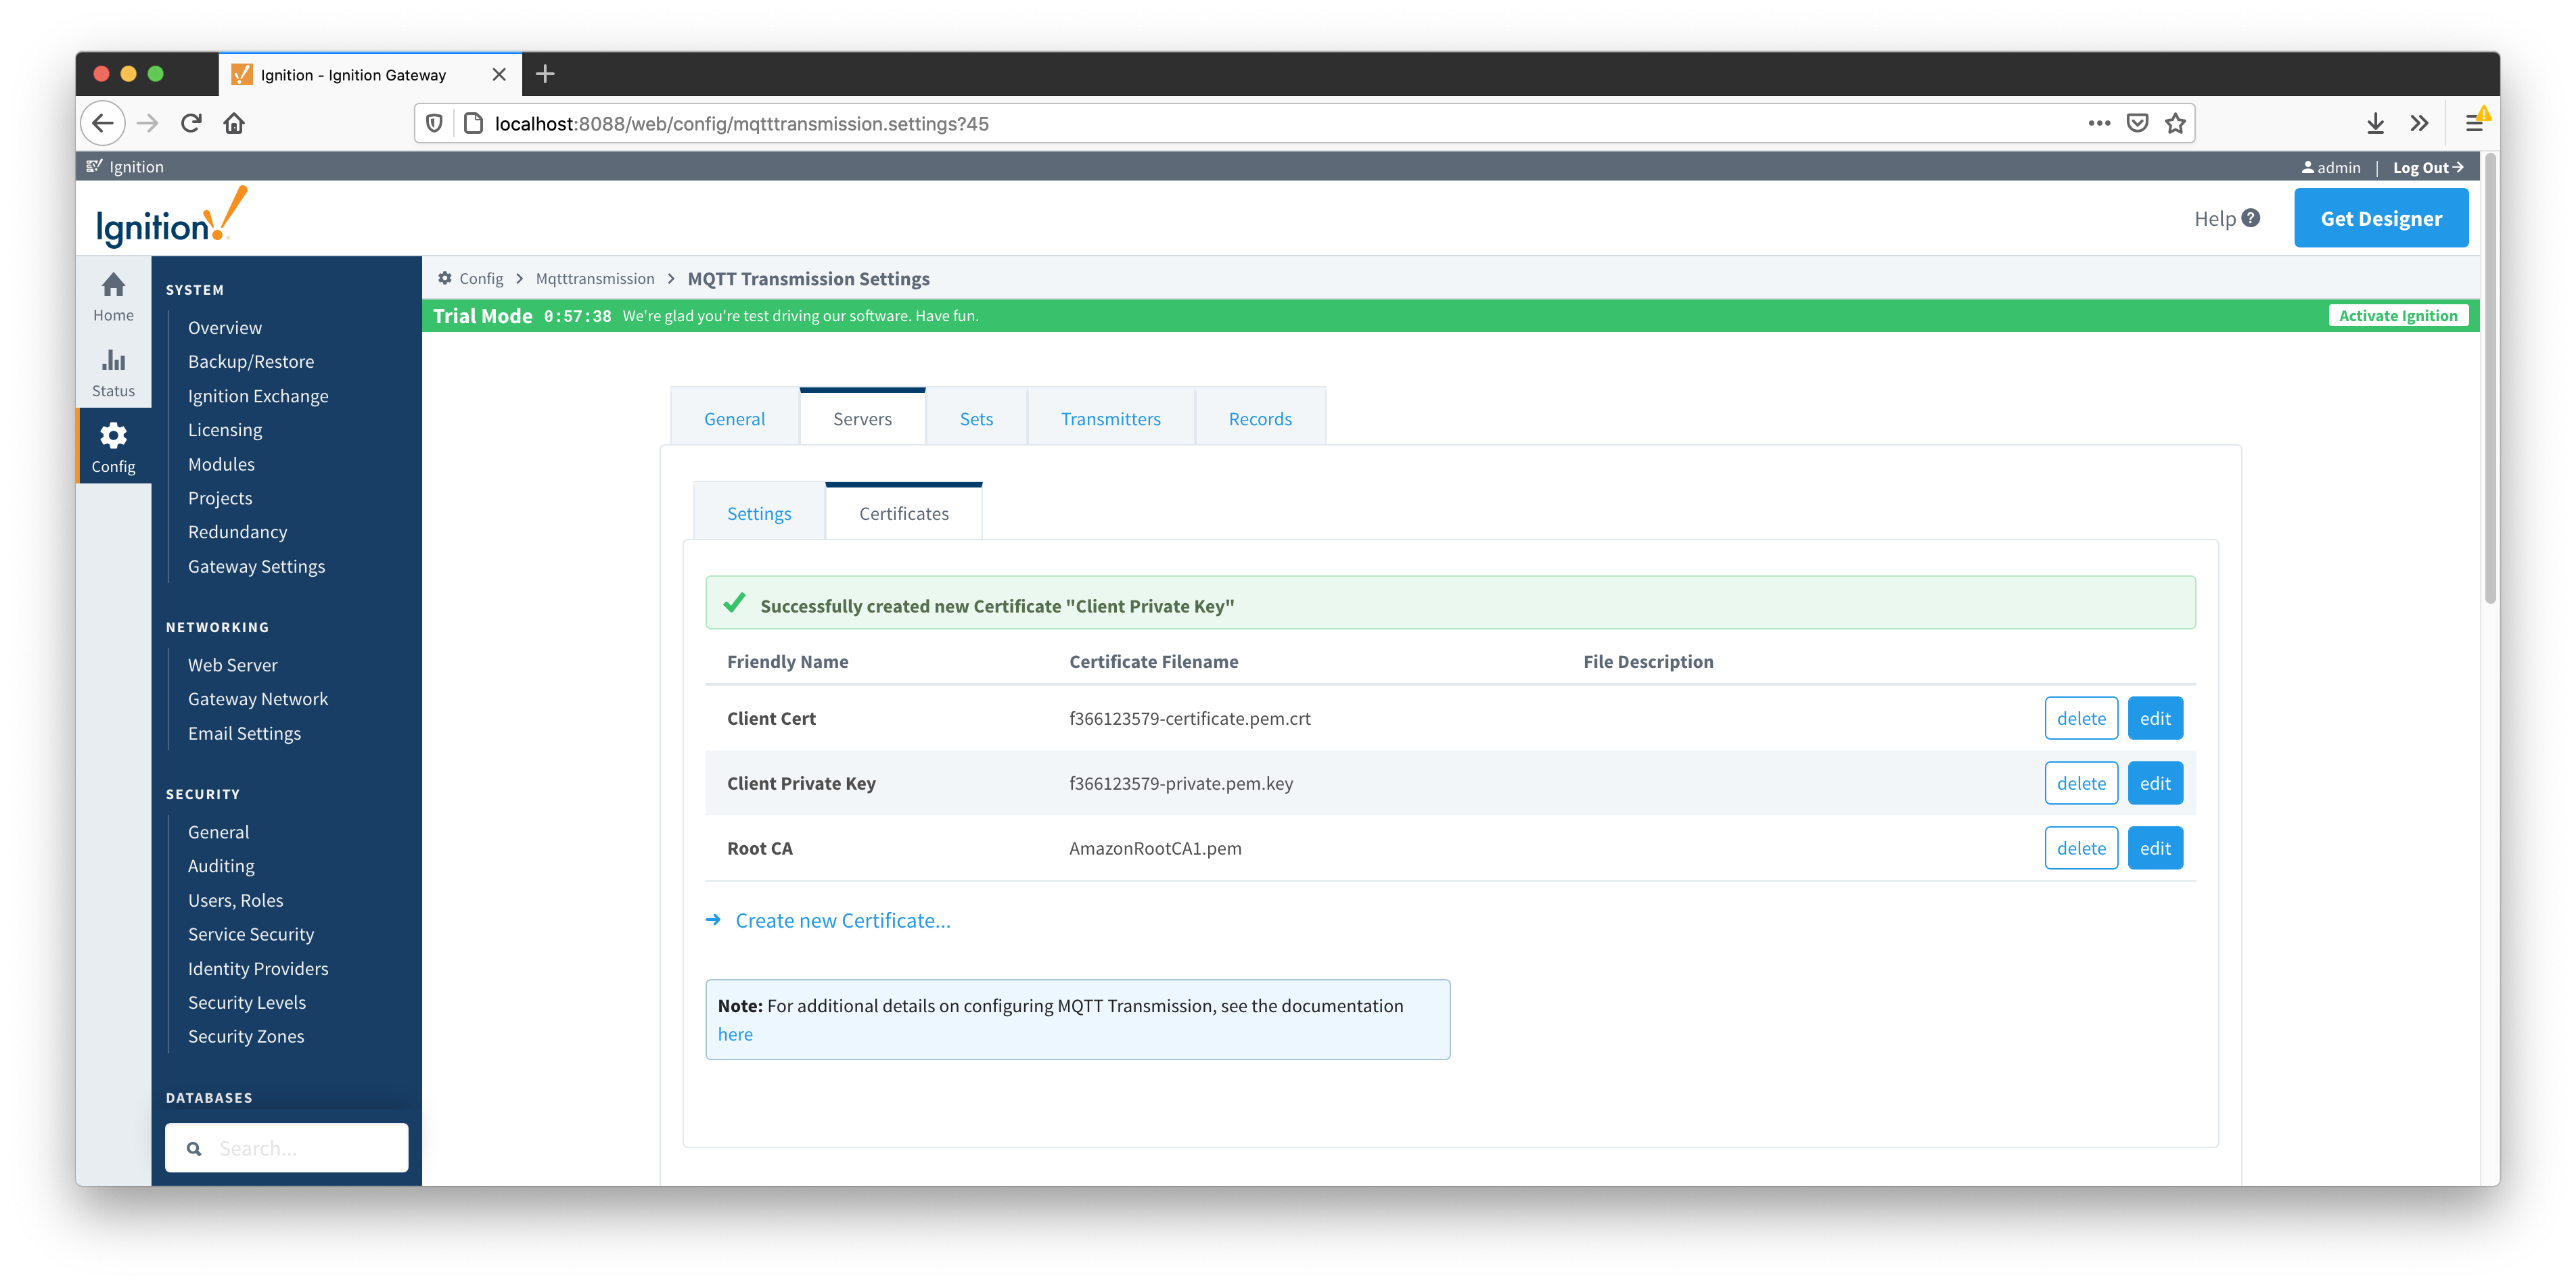Open the browser home page icon
The image size is (2576, 1286).
[234, 123]
